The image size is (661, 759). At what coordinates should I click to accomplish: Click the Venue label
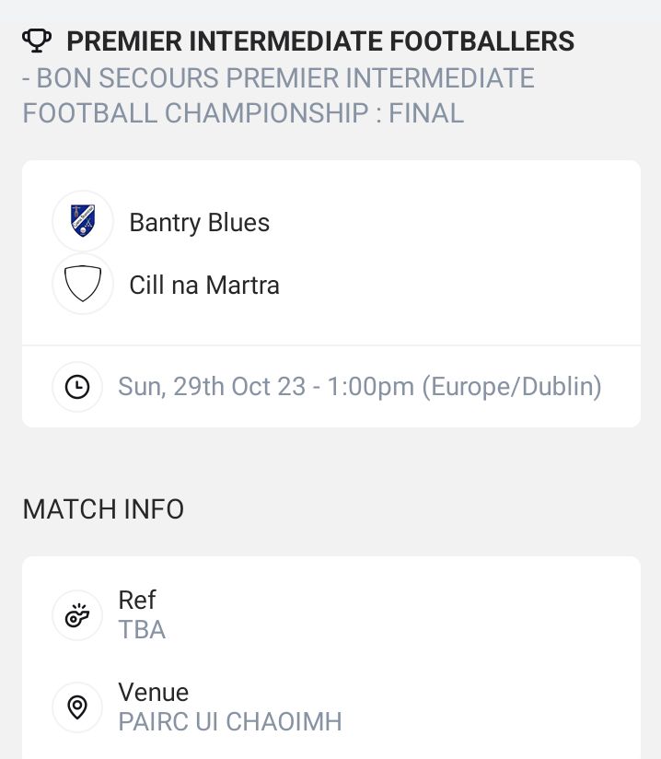click(x=153, y=693)
